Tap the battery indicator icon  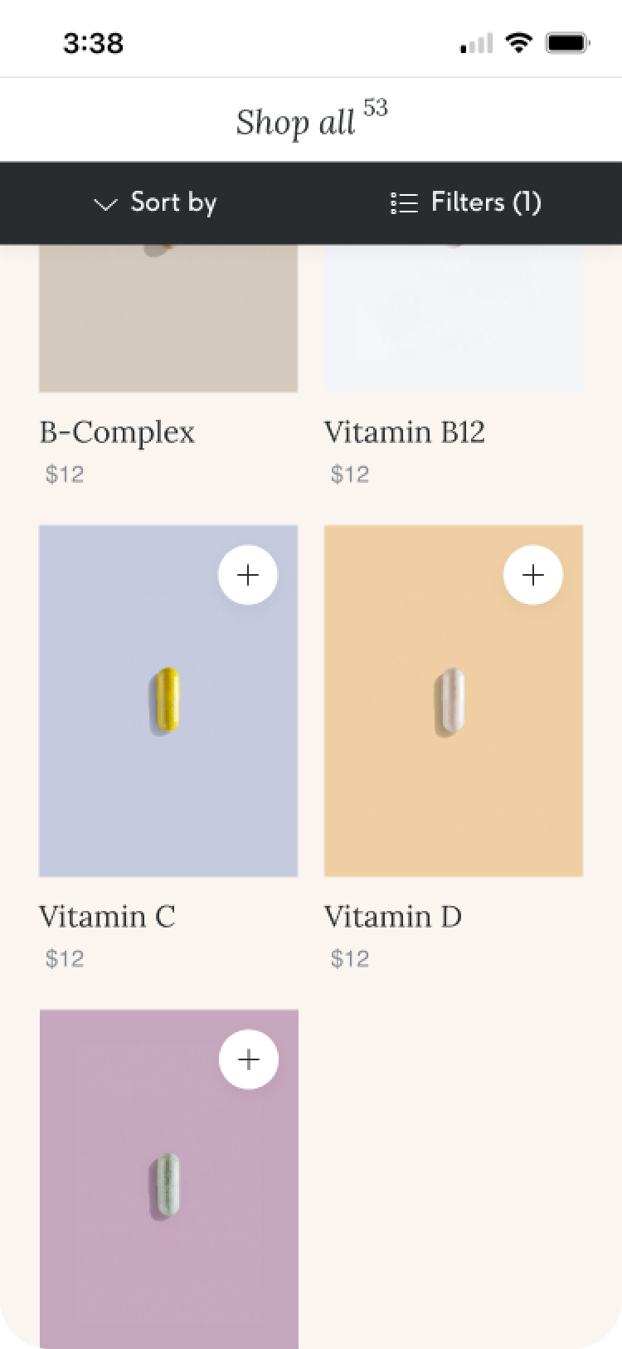pos(567,42)
